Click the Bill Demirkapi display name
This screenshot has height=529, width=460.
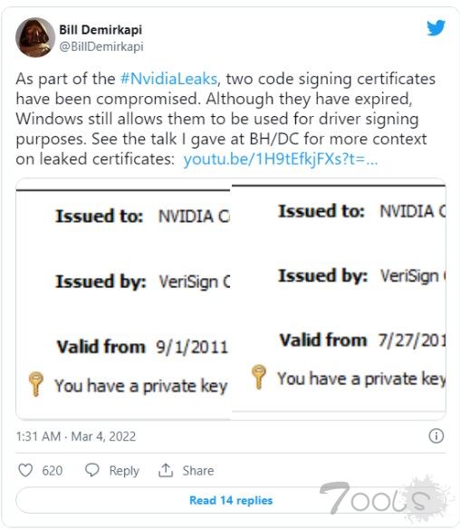tap(101, 30)
